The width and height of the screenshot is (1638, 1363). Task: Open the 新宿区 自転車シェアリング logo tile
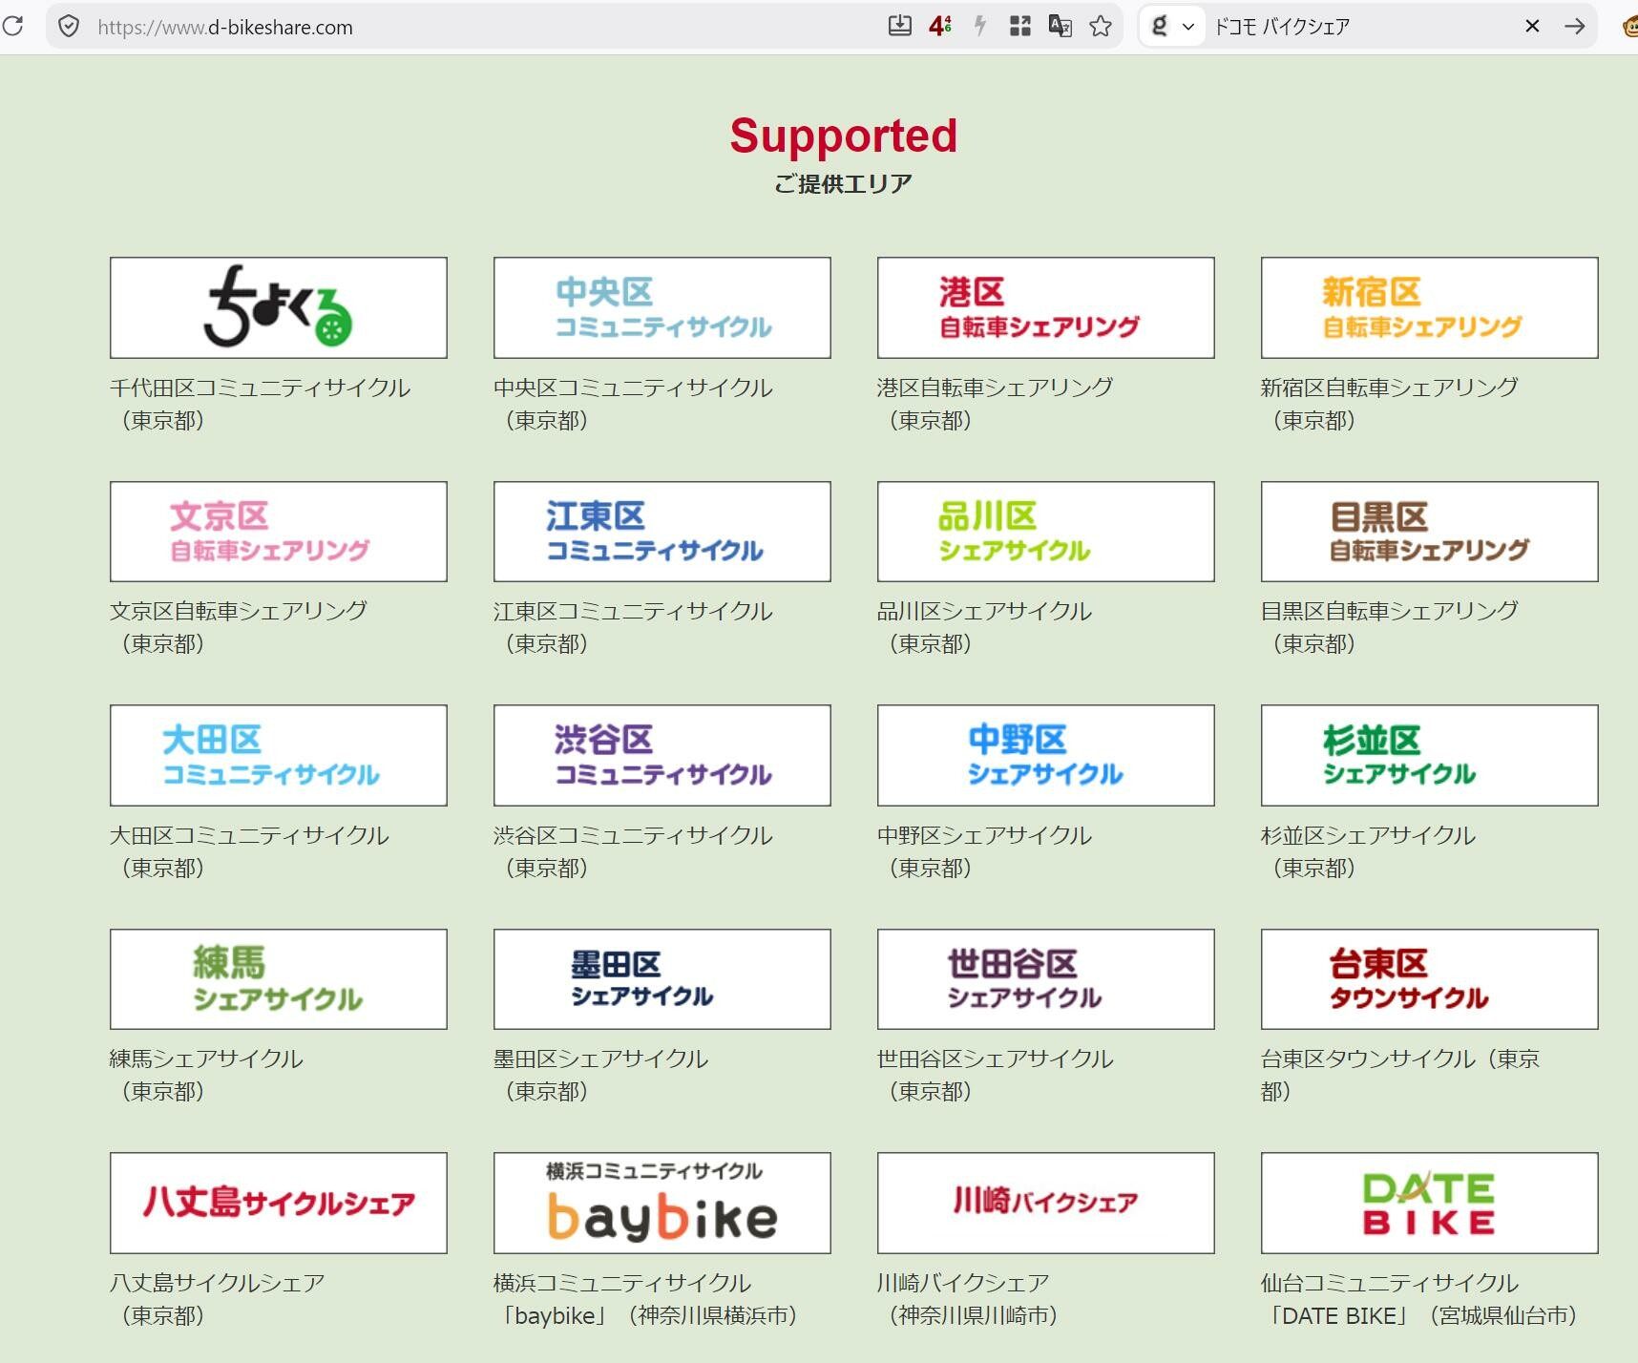click(x=1430, y=307)
